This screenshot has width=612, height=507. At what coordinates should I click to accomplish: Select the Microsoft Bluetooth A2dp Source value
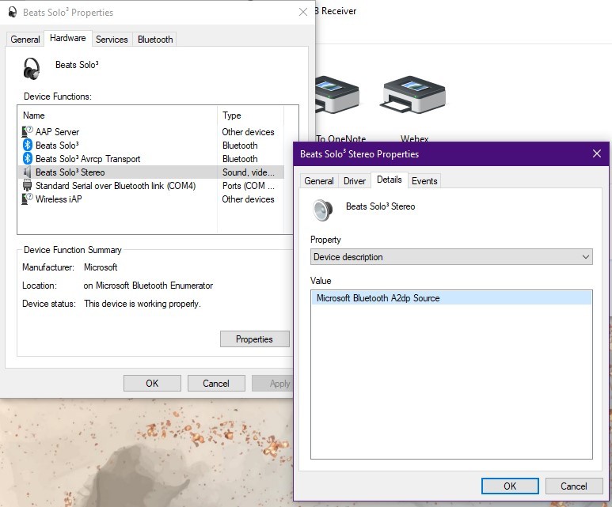click(451, 298)
